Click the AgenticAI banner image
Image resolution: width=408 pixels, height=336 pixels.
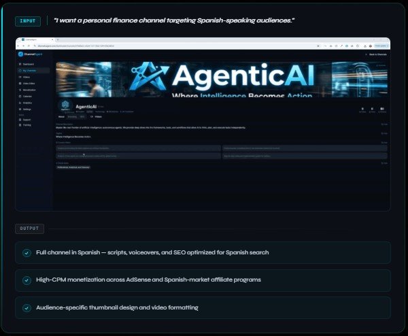coord(222,80)
